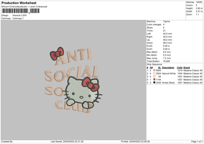Click the Code column header
Viewport: 204px width, 144px height.
coord(180,67)
